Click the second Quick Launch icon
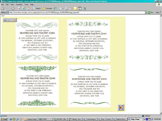Image resolution: width=162 pixels, height=121 pixels. [x=14, y=119]
